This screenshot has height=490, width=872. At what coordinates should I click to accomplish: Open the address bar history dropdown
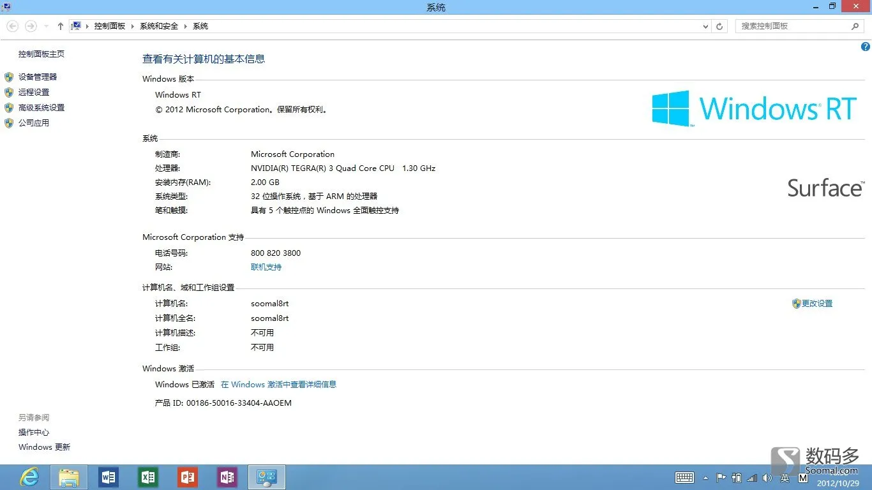point(705,26)
